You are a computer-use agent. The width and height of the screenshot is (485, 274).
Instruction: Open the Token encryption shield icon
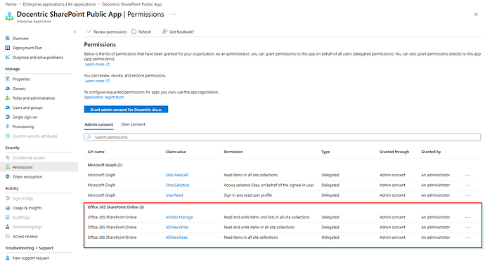[x=8, y=176]
